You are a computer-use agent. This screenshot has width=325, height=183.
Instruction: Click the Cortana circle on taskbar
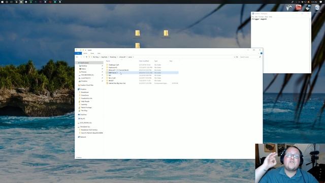(7, 2)
